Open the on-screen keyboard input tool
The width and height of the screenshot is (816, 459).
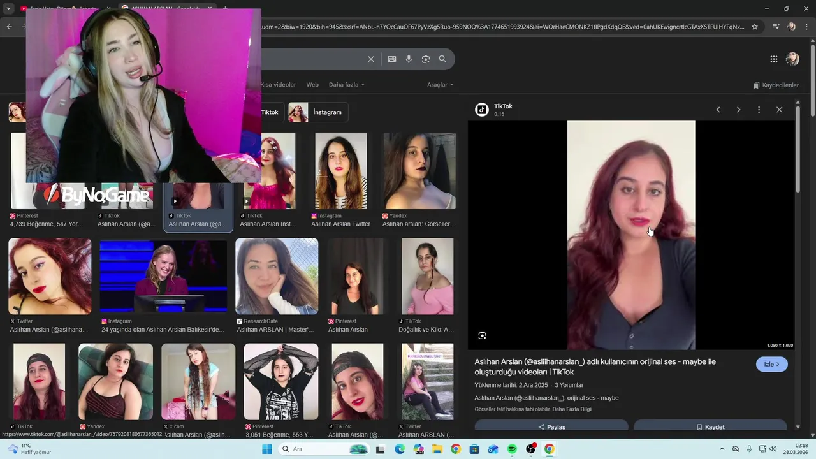coord(391,59)
